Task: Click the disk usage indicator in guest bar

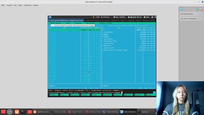Action: click(x=105, y=17)
